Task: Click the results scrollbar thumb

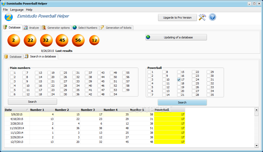Action: [x=256, y=114]
